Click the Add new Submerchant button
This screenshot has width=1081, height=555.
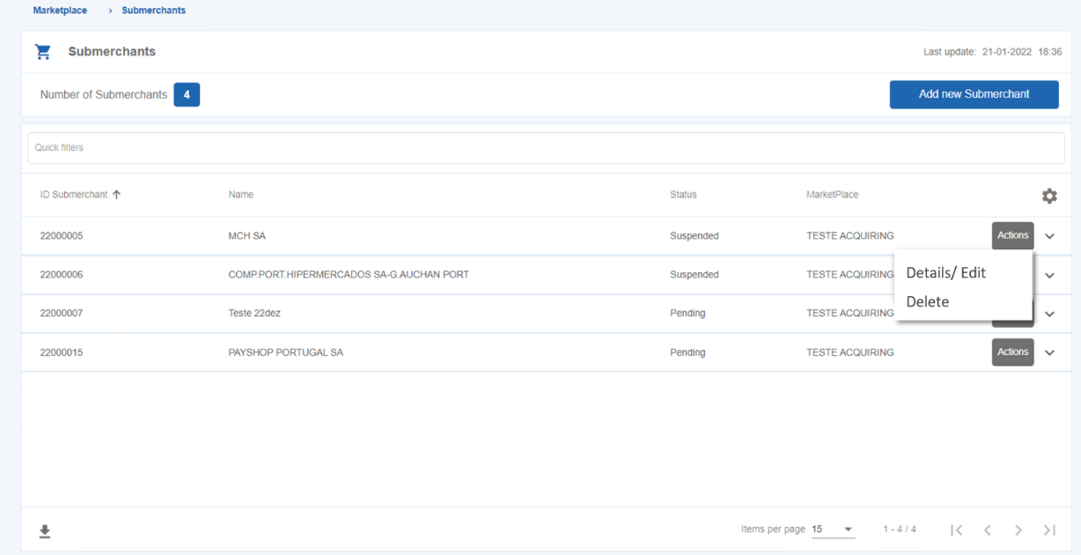[974, 94]
